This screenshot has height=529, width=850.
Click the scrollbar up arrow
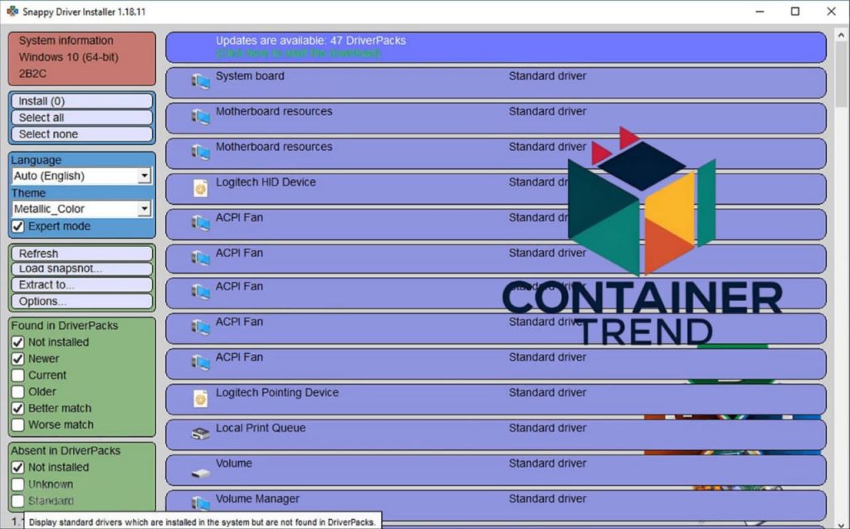842,35
